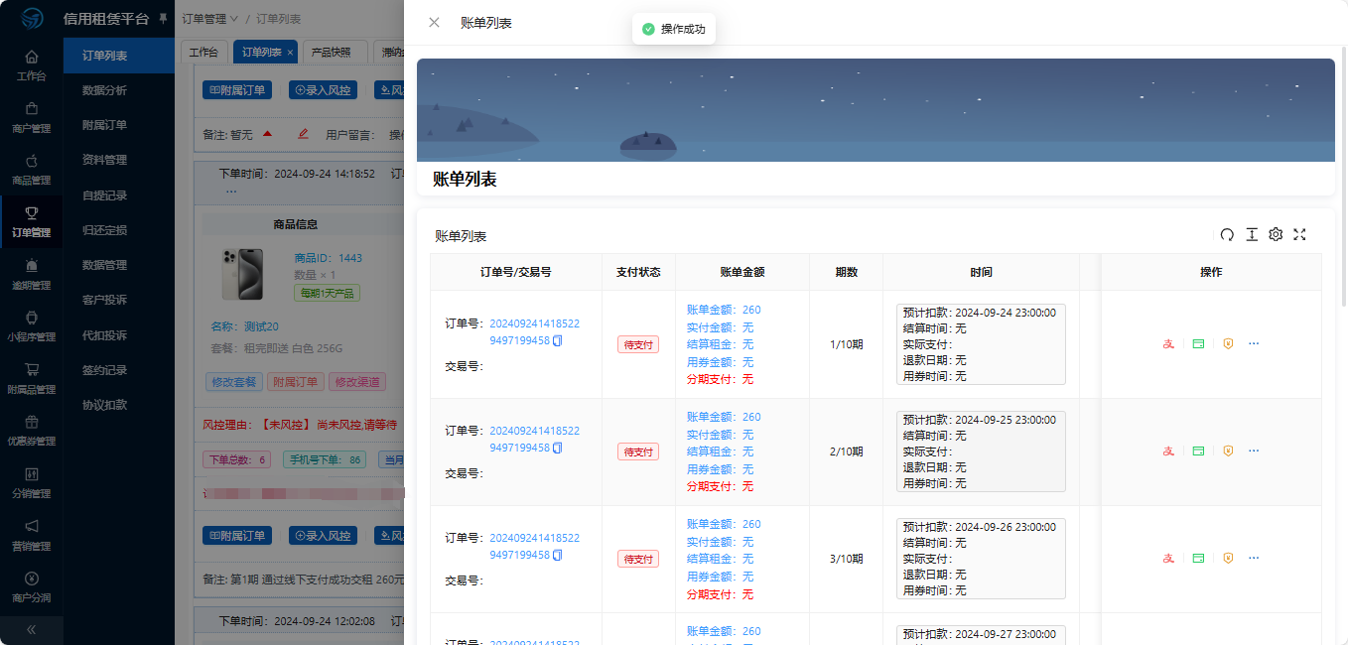This screenshot has width=1348, height=645.
Task: Click the green card icon in the 3/10期 row
Action: click(x=1198, y=558)
